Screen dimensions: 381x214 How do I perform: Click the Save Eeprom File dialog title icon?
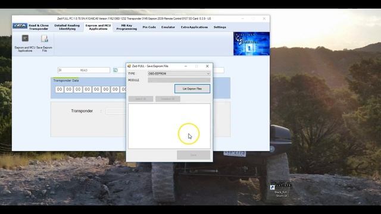129,66
